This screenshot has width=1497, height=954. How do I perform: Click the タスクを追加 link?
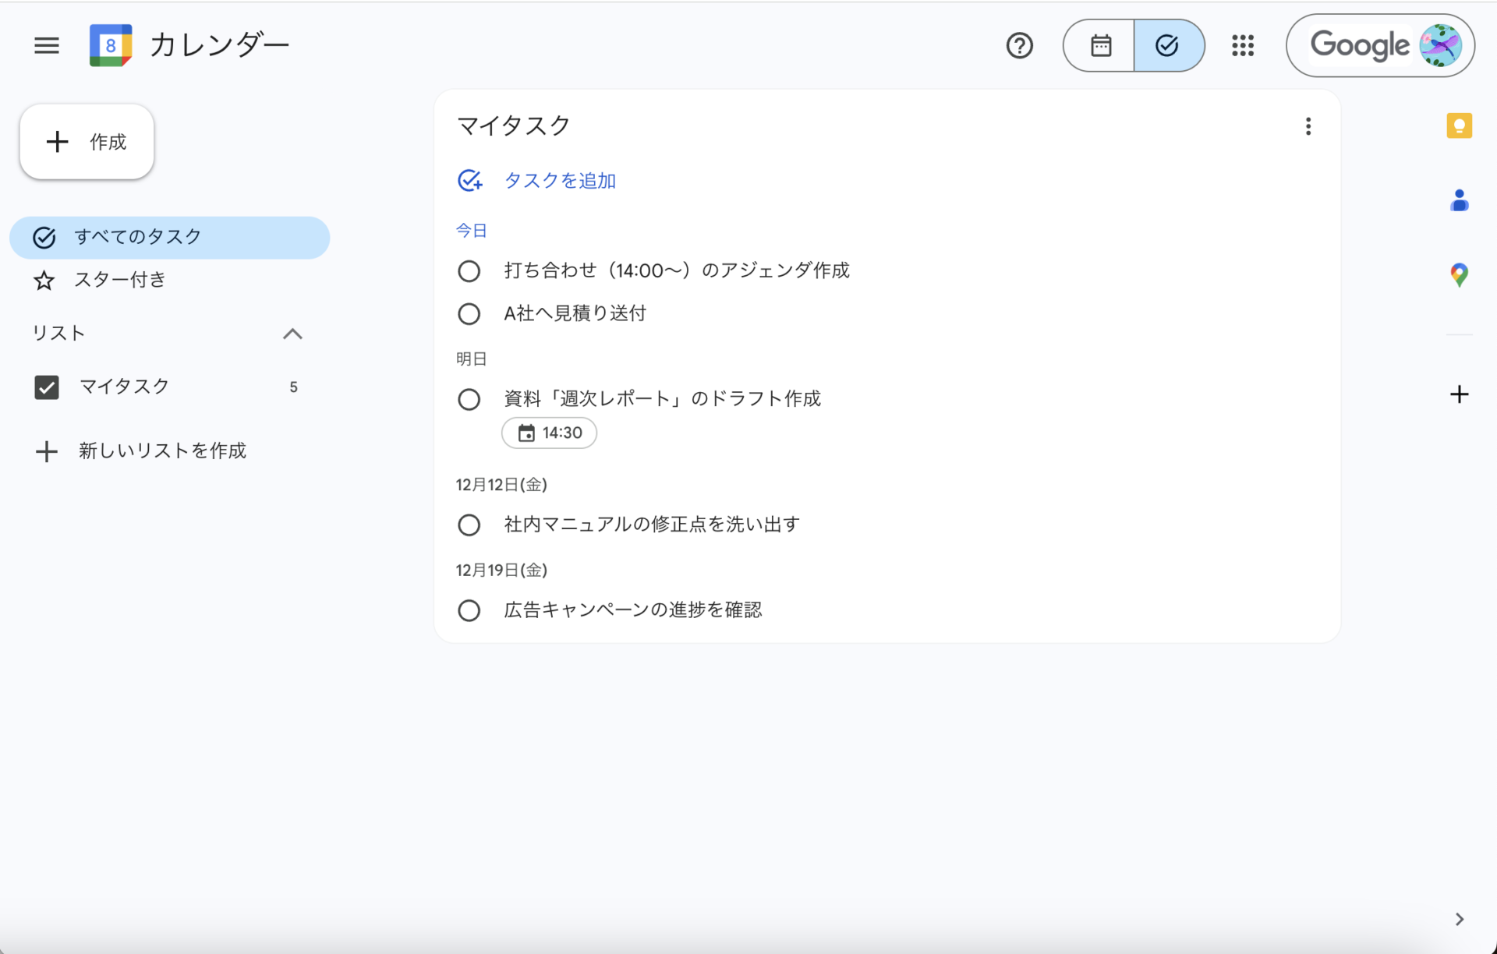(560, 180)
